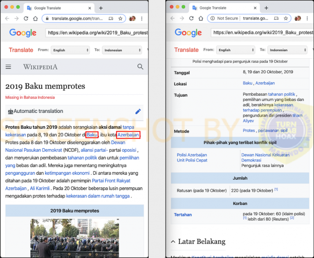The image size is (314, 258).
Task: Collapse the Latar Belakang section
Action: [x=173, y=242]
